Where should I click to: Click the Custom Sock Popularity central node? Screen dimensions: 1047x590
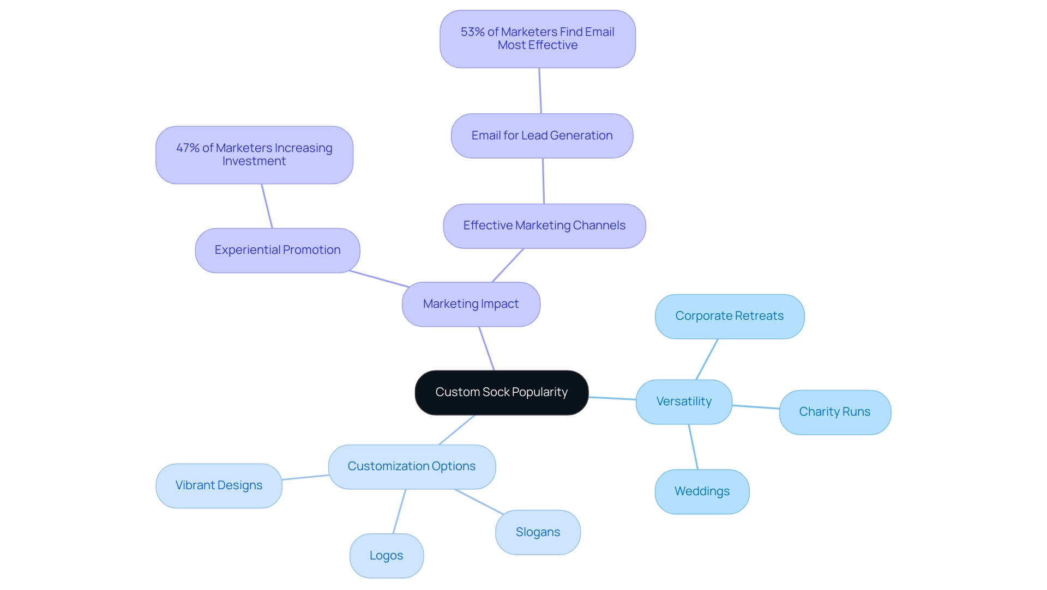tap(501, 392)
